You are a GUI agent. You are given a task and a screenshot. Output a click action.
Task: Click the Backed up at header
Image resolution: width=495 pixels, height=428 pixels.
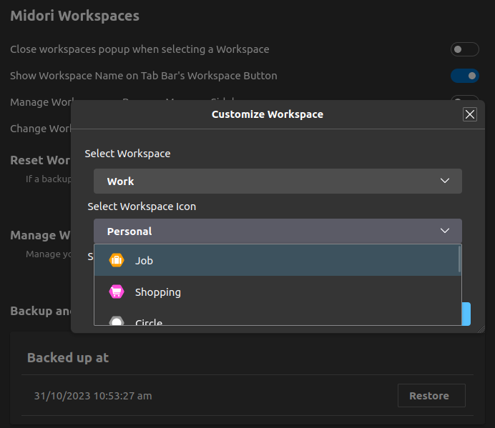[68, 358]
